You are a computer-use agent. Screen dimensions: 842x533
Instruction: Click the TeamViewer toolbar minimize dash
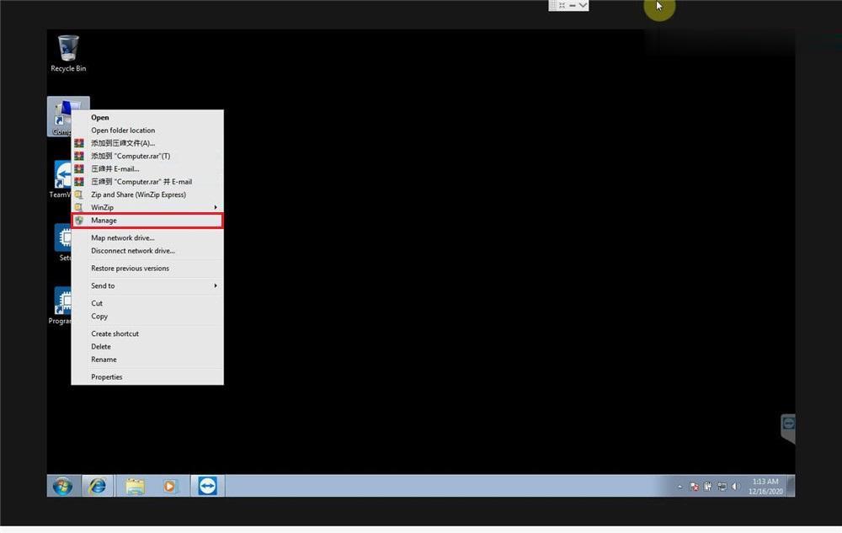pyautogui.click(x=573, y=5)
